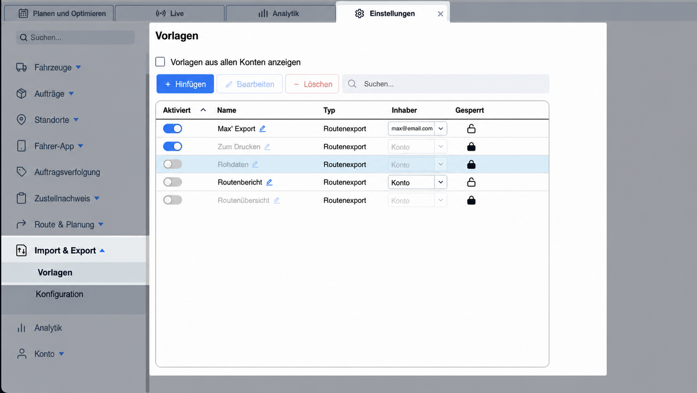The width and height of the screenshot is (697, 393).
Task: Click the arrow icon beside Route & Planung
Action: pos(21,224)
